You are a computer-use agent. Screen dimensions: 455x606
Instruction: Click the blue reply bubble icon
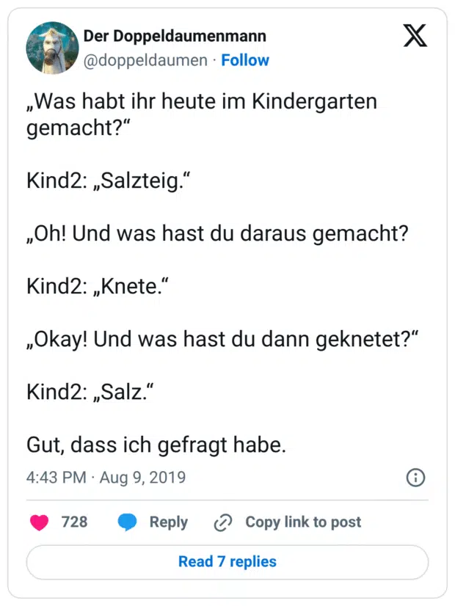tap(128, 522)
